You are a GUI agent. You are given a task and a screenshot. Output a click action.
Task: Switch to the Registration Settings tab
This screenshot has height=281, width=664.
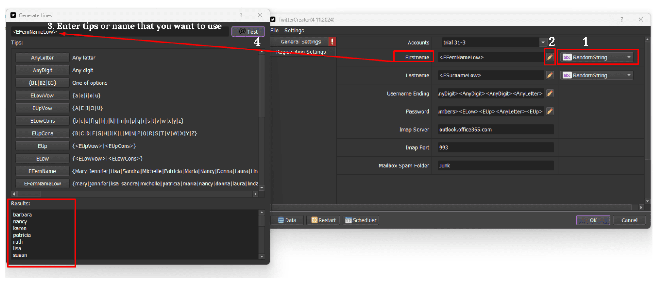coord(301,52)
